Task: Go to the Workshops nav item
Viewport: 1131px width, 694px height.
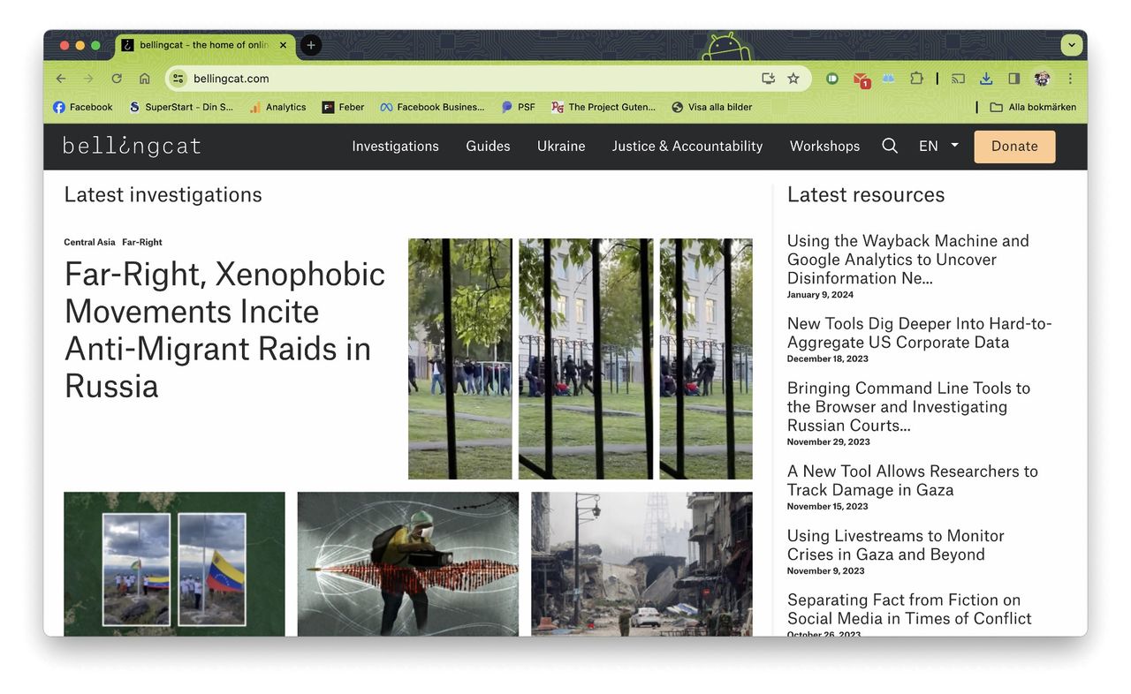Action: (824, 147)
